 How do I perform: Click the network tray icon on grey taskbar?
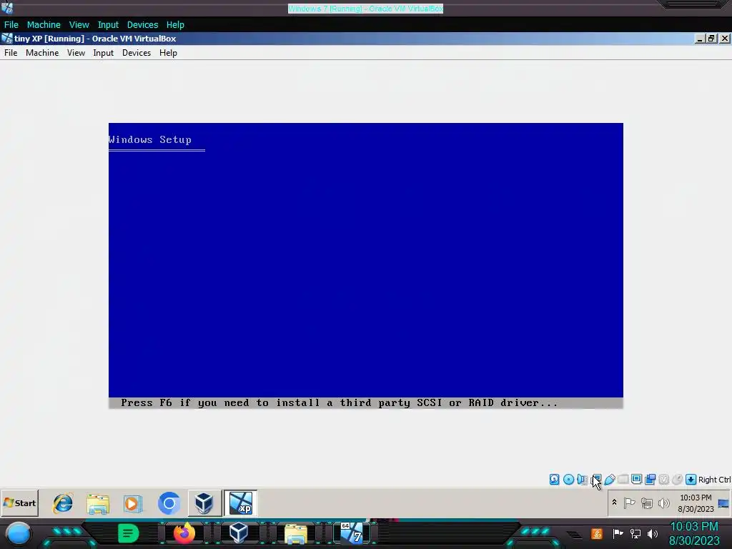coord(646,503)
